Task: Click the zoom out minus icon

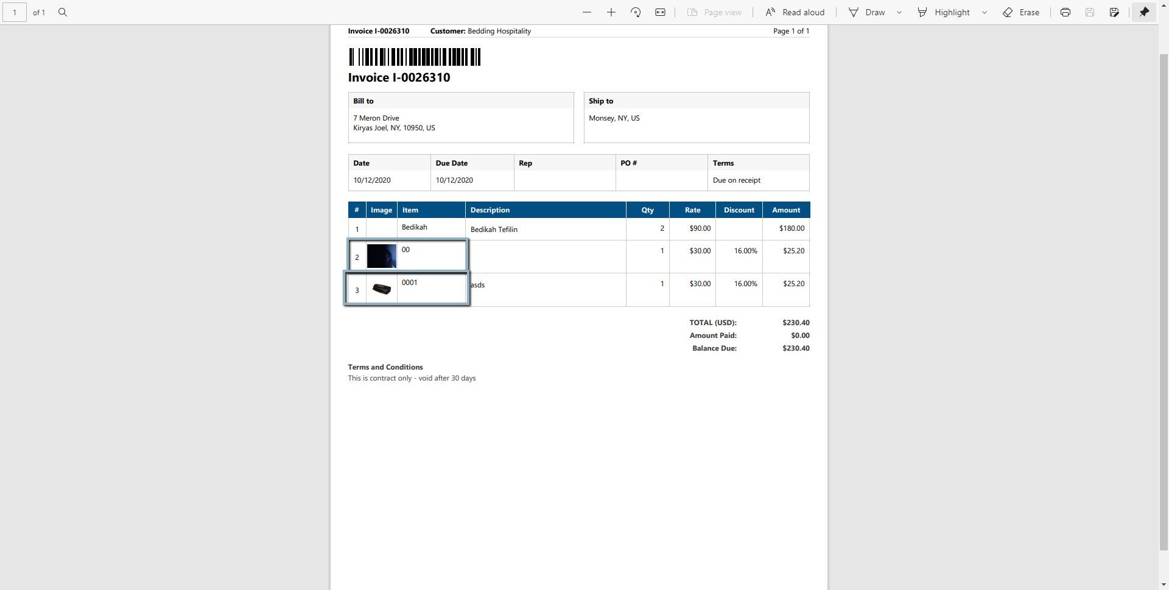Action: click(587, 12)
